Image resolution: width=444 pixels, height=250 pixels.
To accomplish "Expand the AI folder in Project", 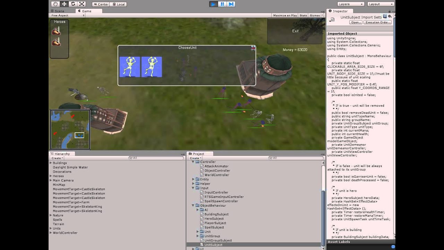I will click(x=198, y=210).
